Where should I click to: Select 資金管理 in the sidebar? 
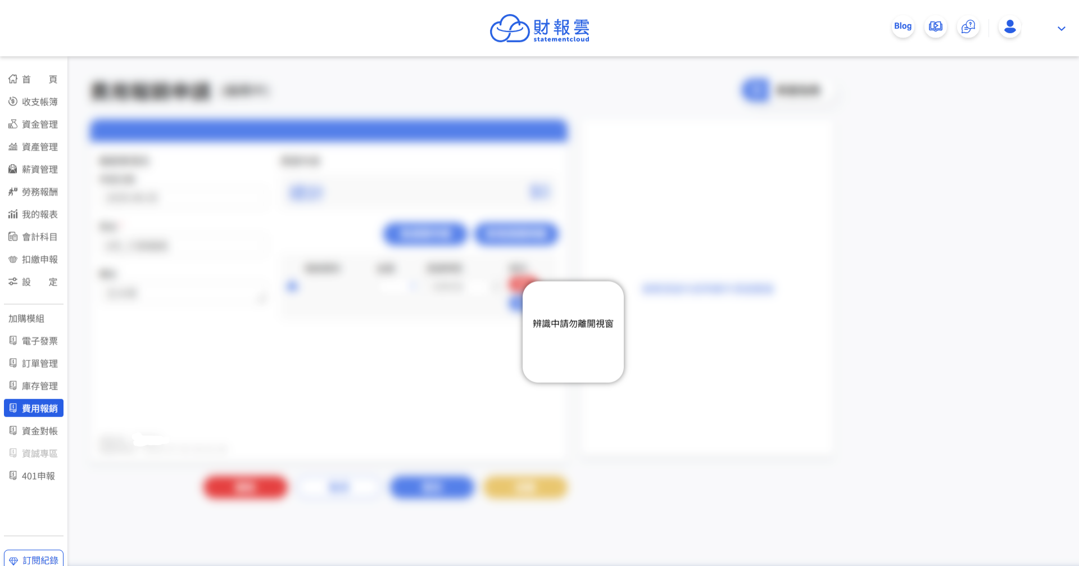point(33,124)
